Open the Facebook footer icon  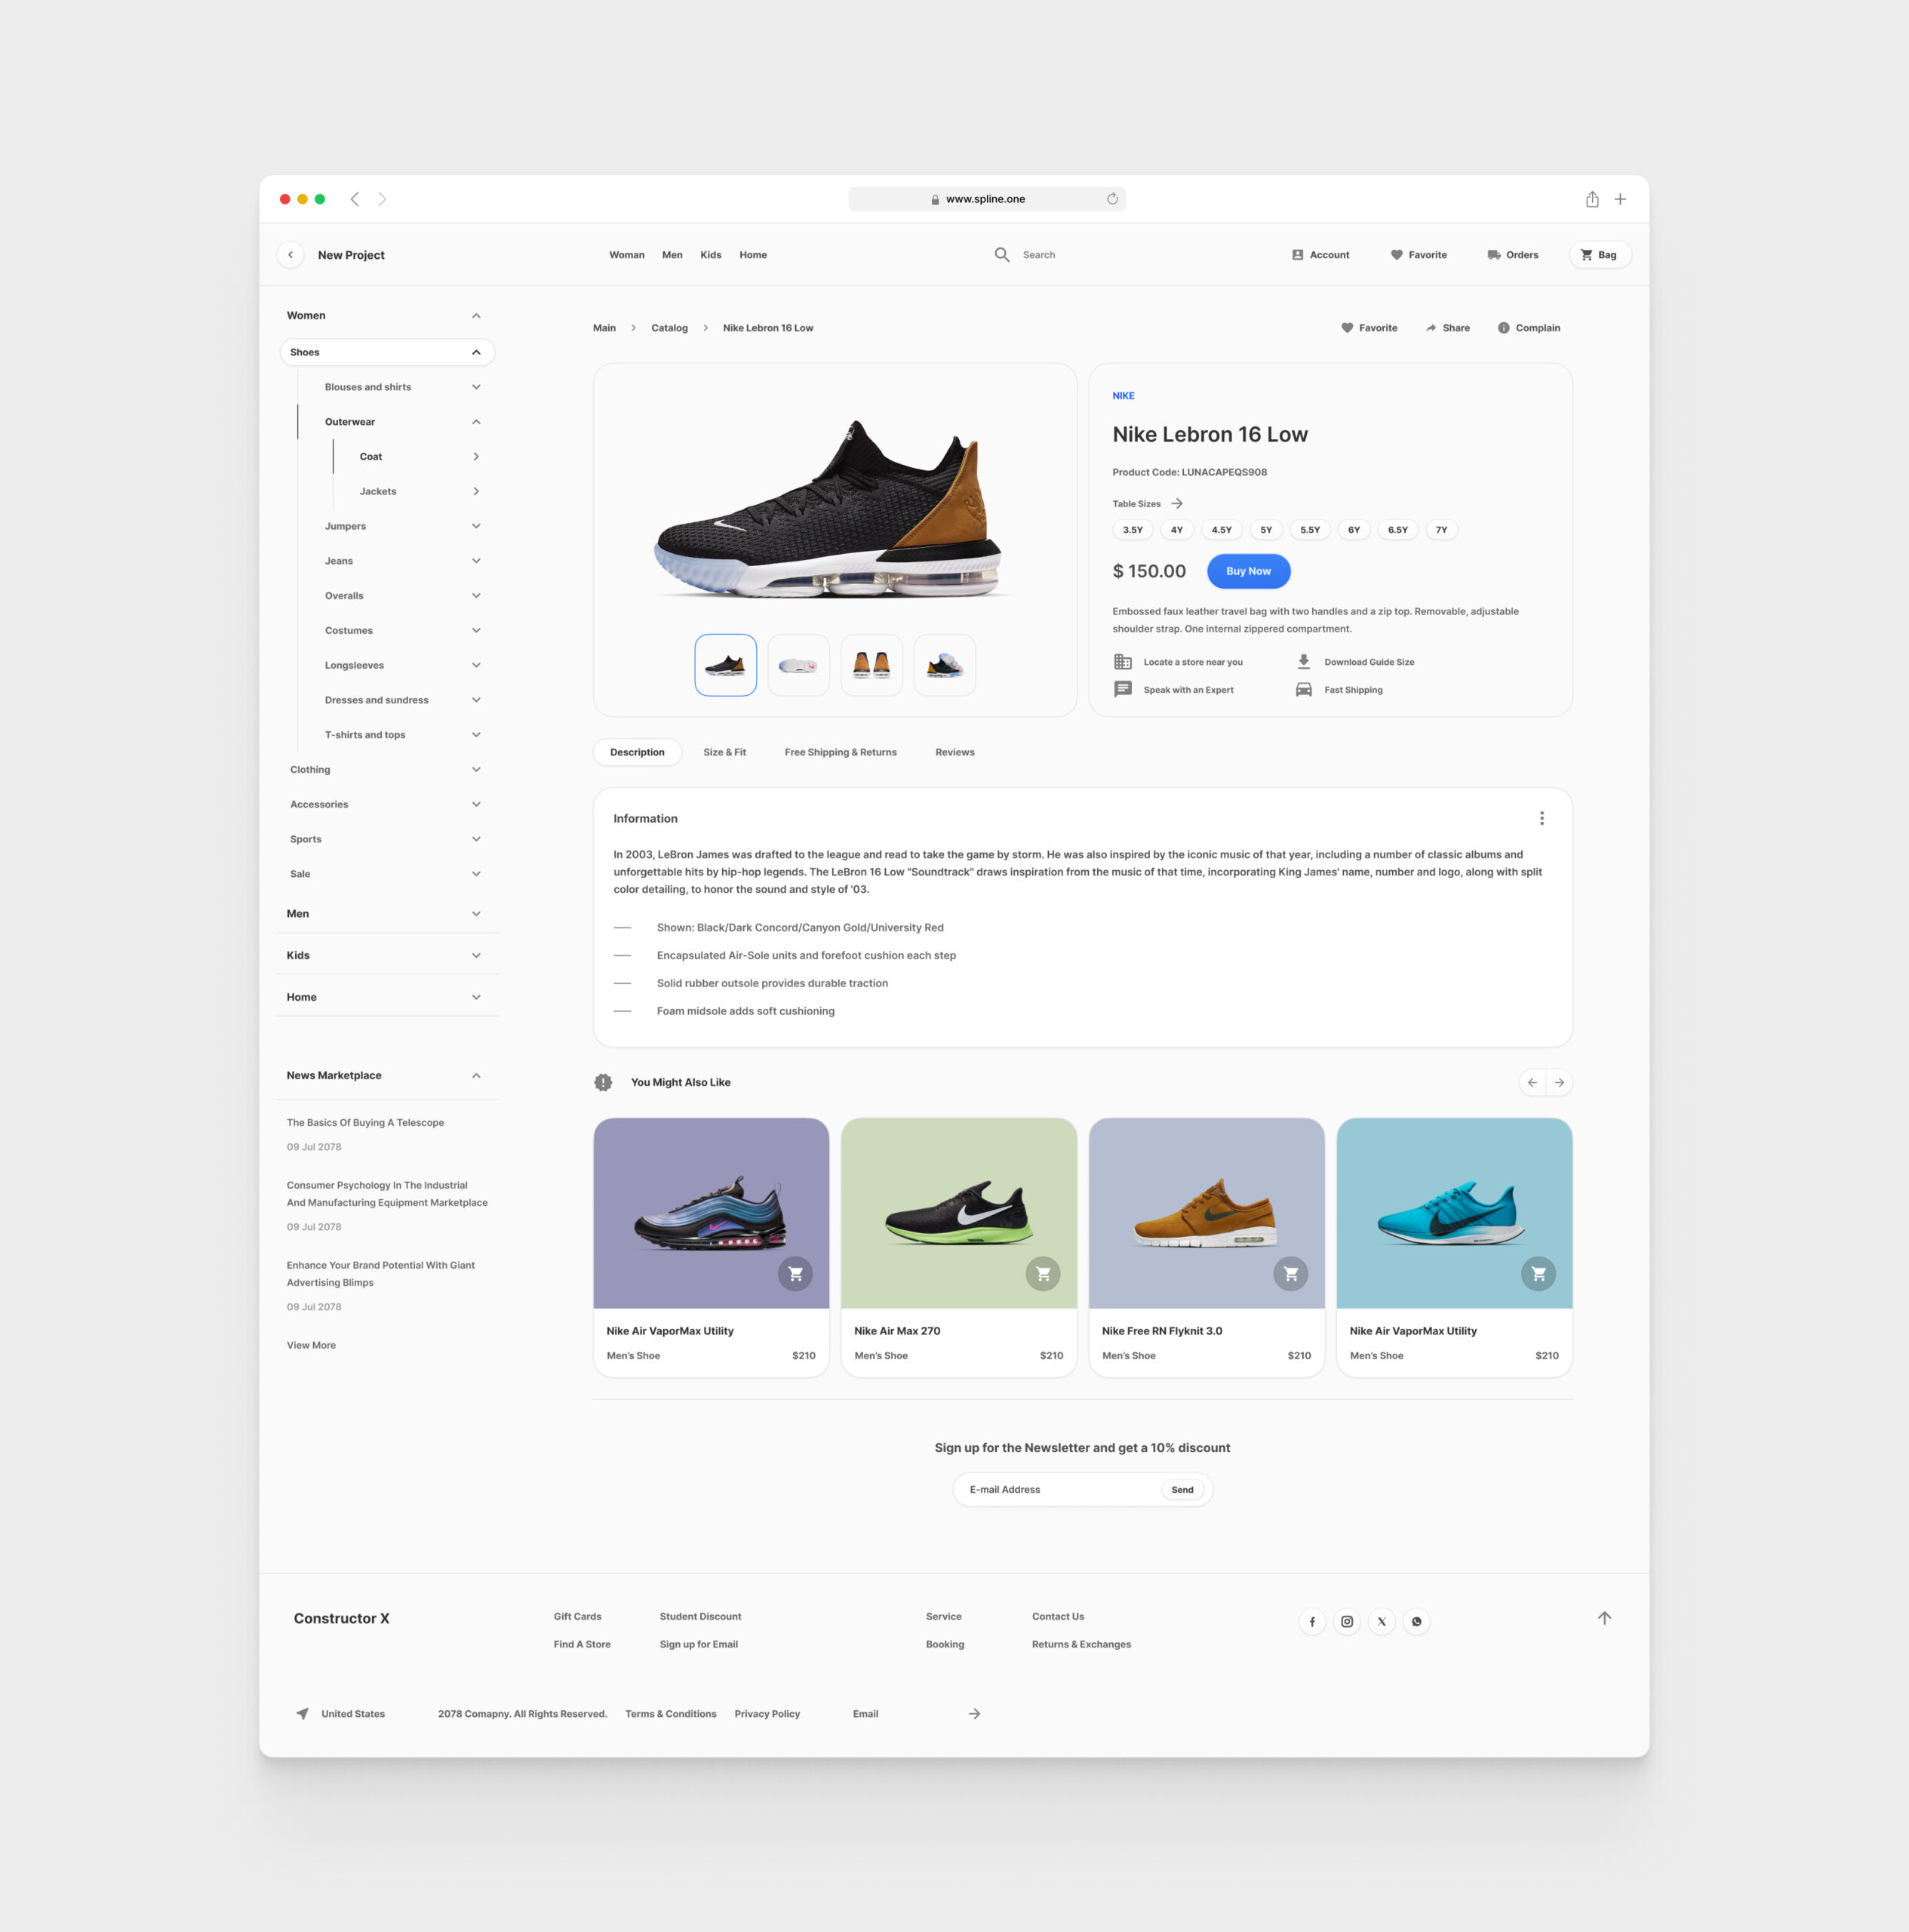click(1312, 1622)
